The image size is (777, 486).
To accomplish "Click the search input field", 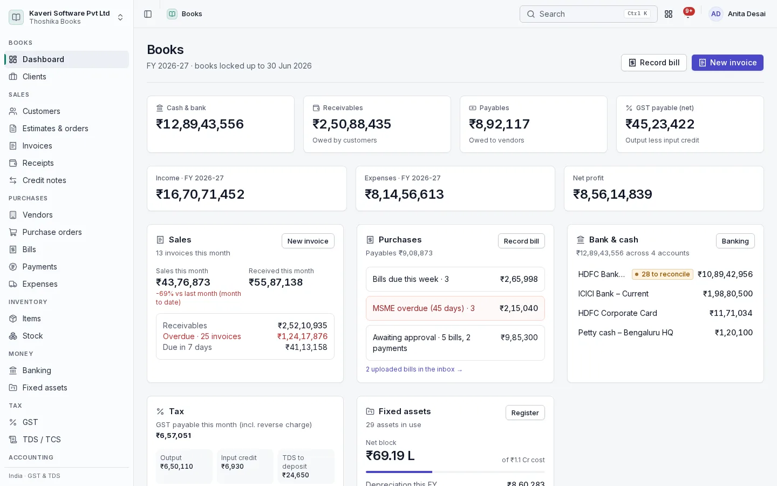I will pyautogui.click(x=589, y=14).
